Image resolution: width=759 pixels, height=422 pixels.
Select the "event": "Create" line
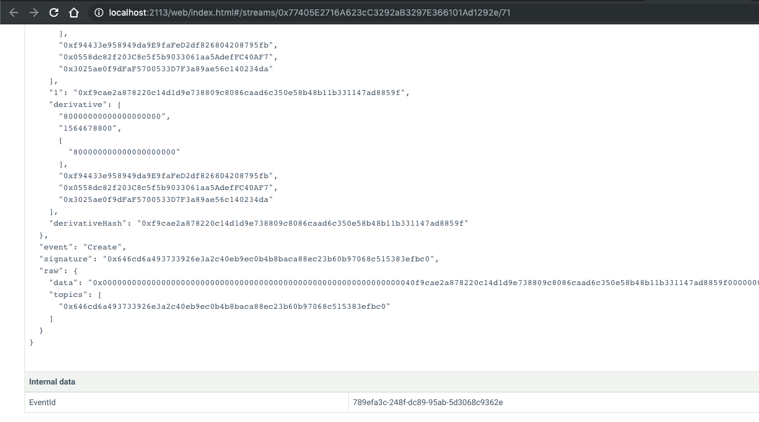(82, 247)
